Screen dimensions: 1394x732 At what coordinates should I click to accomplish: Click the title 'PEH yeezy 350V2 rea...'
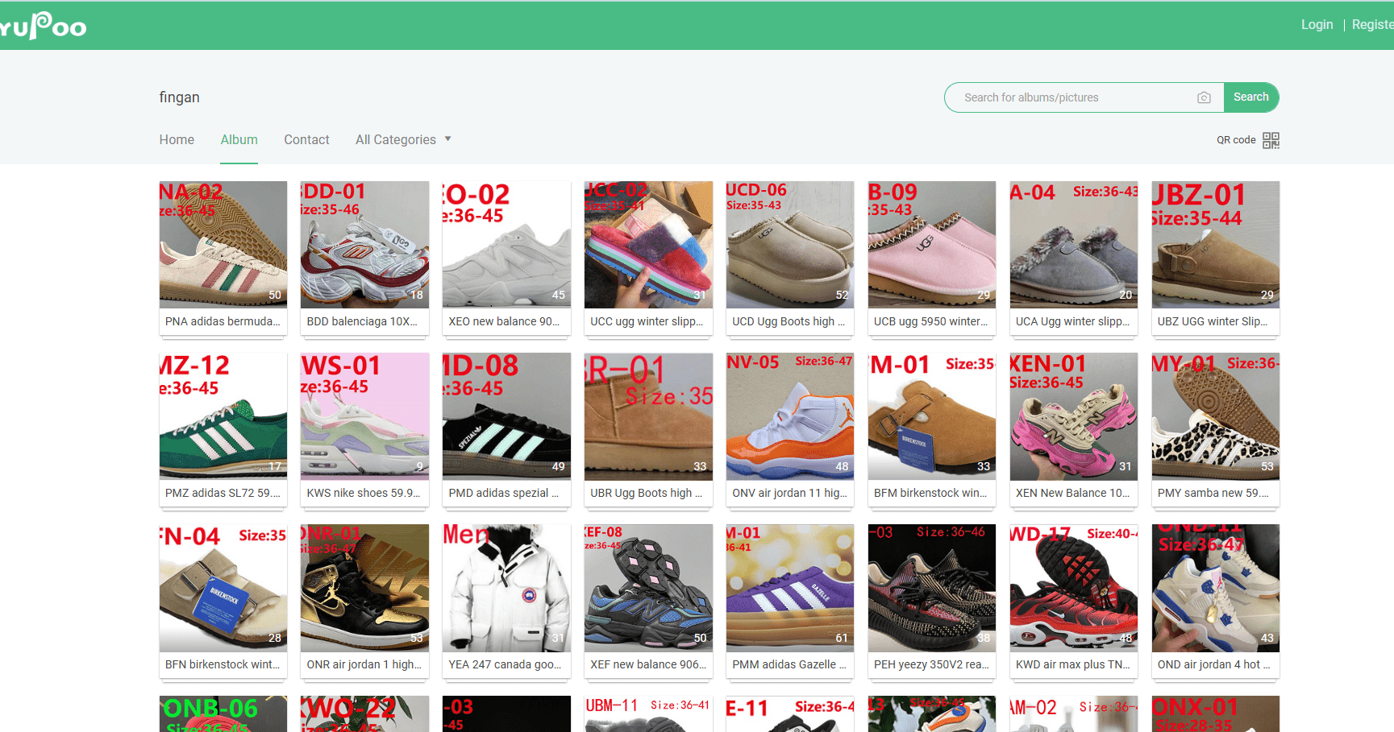(x=931, y=664)
